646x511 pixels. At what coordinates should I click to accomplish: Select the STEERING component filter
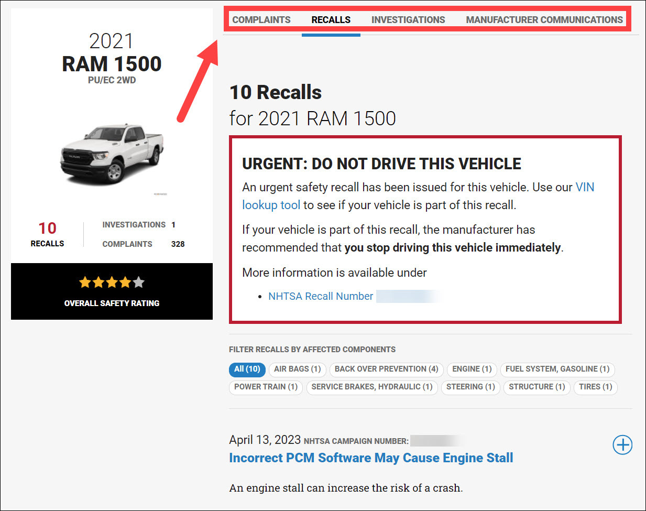coord(470,387)
